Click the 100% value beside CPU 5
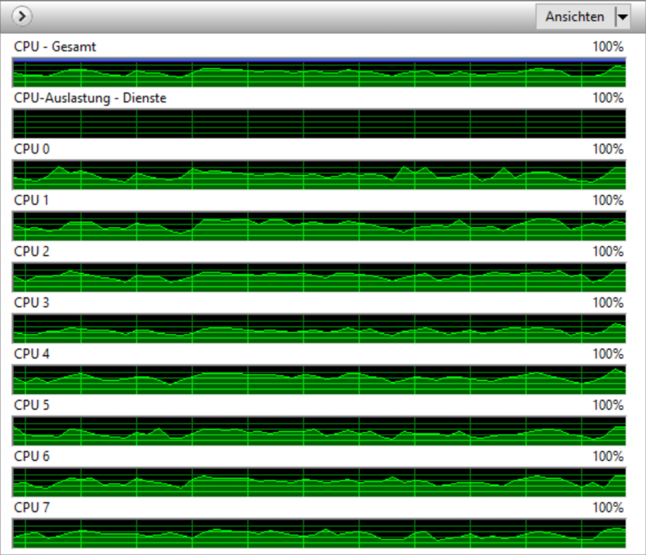The image size is (646, 555). pyautogui.click(x=608, y=405)
